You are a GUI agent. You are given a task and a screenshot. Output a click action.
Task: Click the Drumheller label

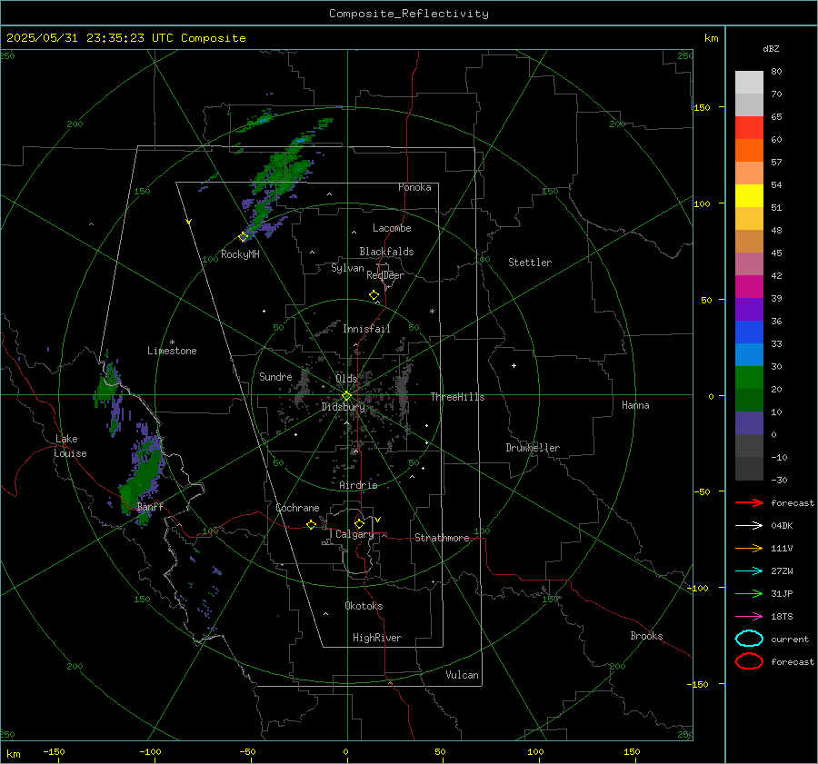point(533,448)
